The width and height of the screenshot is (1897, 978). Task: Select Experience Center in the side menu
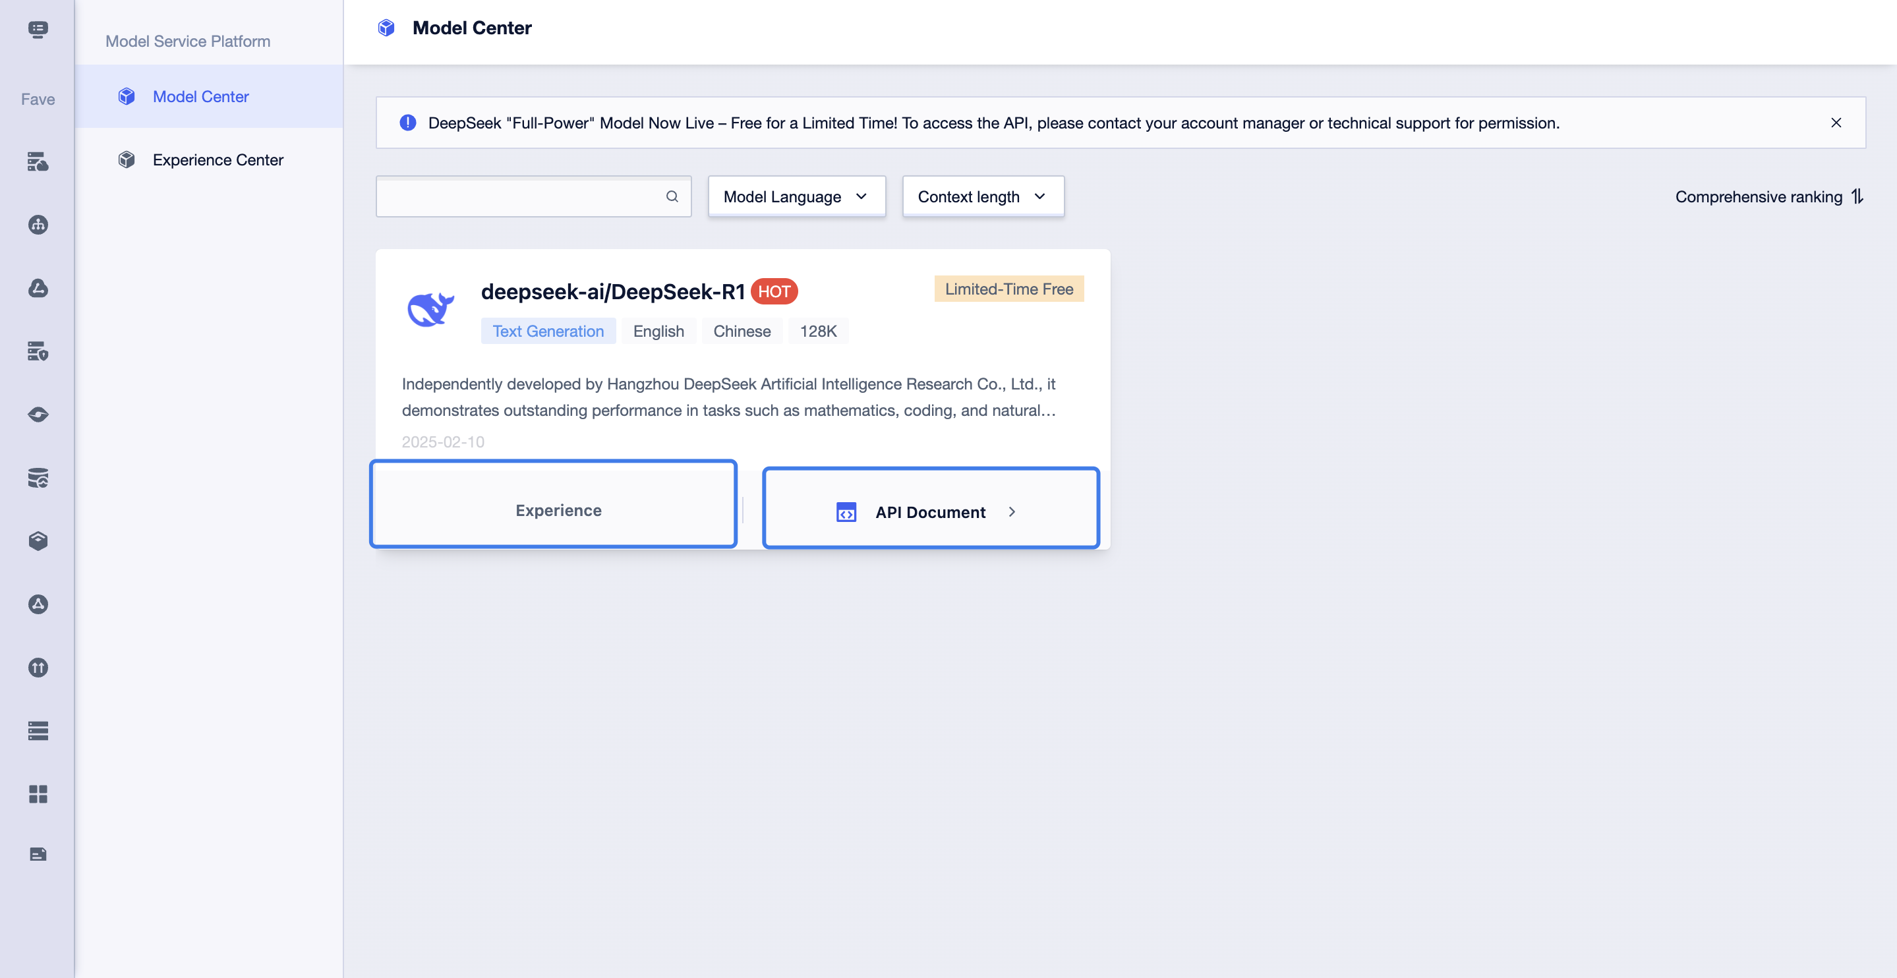209,159
